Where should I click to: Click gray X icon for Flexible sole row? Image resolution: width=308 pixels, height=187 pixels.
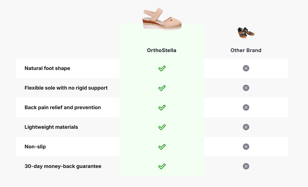click(x=246, y=88)
